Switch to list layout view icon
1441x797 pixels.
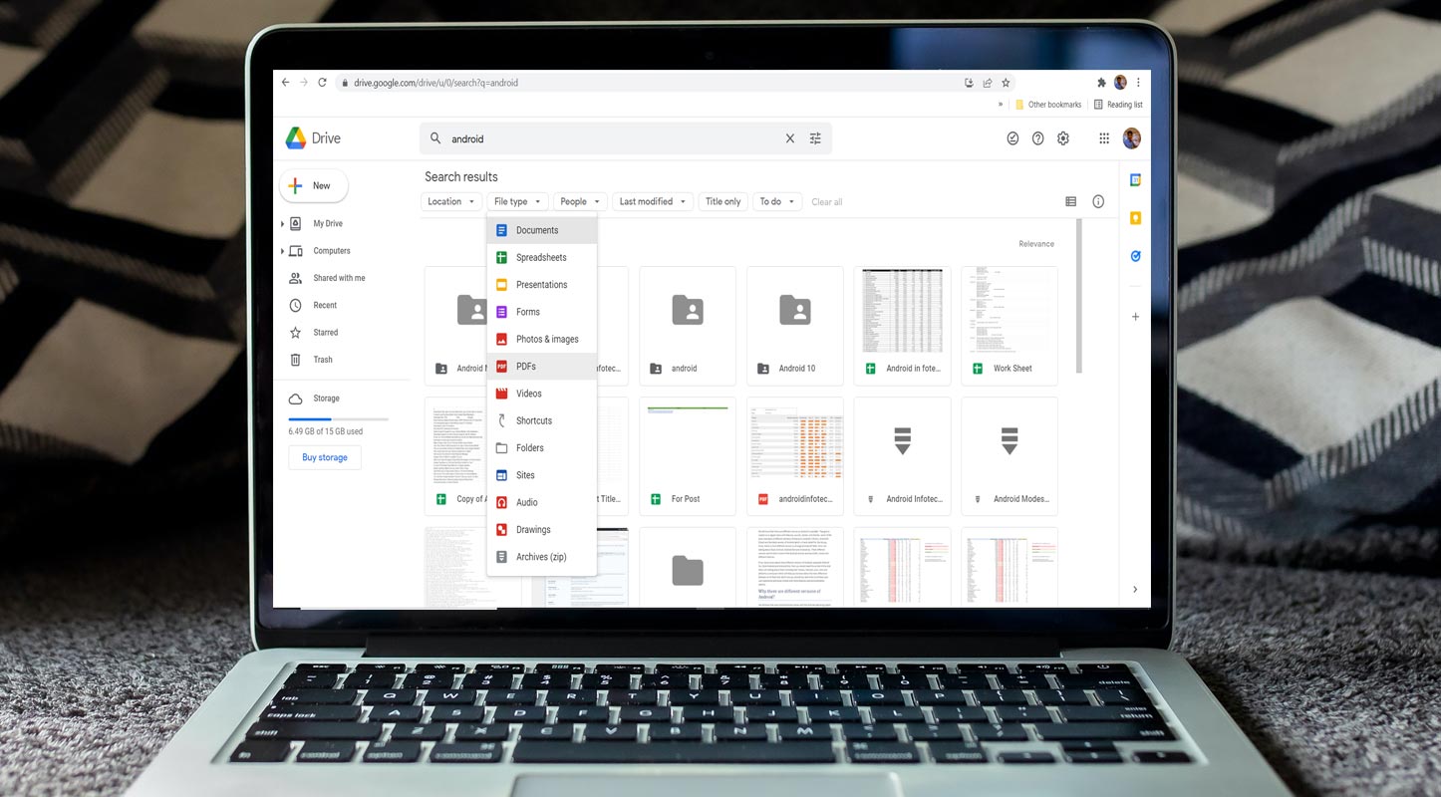click(1070, 201)
